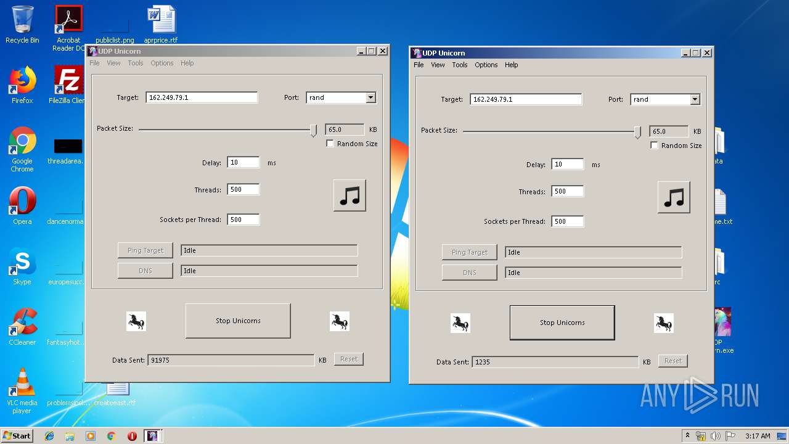The height and width of the screenshot is (444, 789).
Task: Enable Random Size checkbox in left window
Action: tap(330, 144)
